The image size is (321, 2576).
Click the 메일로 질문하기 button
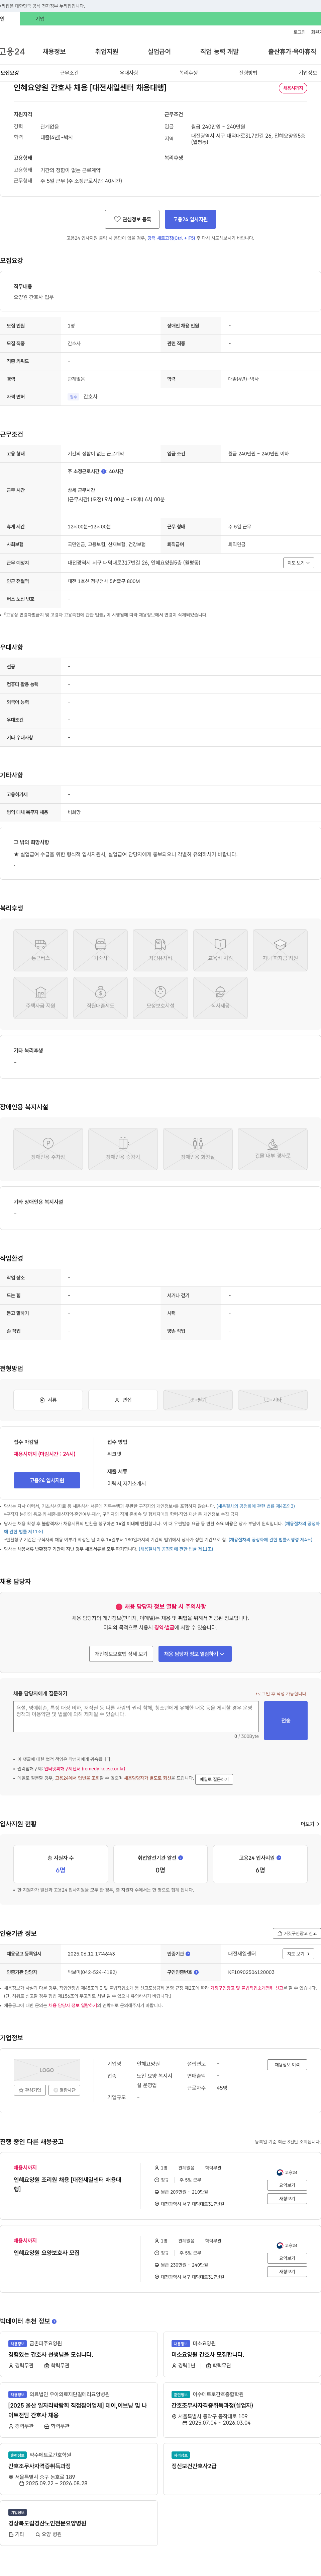(214, 1779)
